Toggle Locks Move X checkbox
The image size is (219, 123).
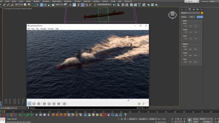click(185, 26)
